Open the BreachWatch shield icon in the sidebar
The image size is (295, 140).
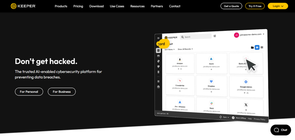tap(158, 67)
